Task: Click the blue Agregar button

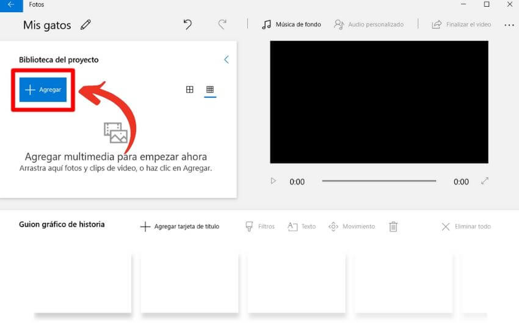Action: [x=43, y=90]
